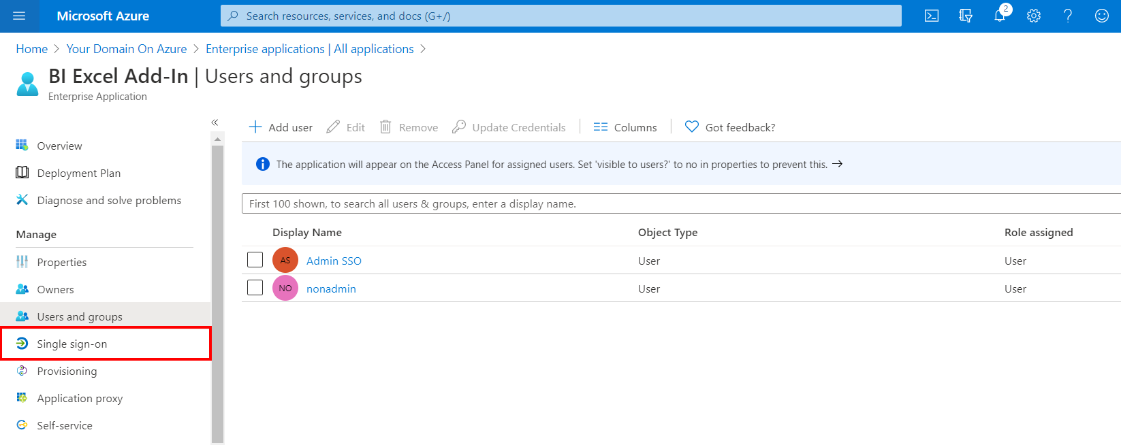This screenshot has height=445, width=1121.
Task: Click the Display Name column header
Action: [x=307, y=232]
